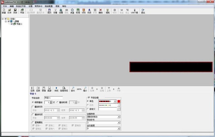Viewport: 215px width, 137px height.
Task: Select the black LED screen area
Action: coord(171,67)
